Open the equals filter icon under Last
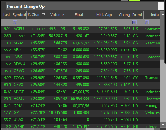This screenshot has width=166, height=131. [x=5, y=22]
